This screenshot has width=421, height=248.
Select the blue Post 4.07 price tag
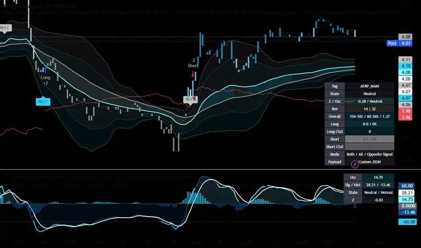coord(392,43)
